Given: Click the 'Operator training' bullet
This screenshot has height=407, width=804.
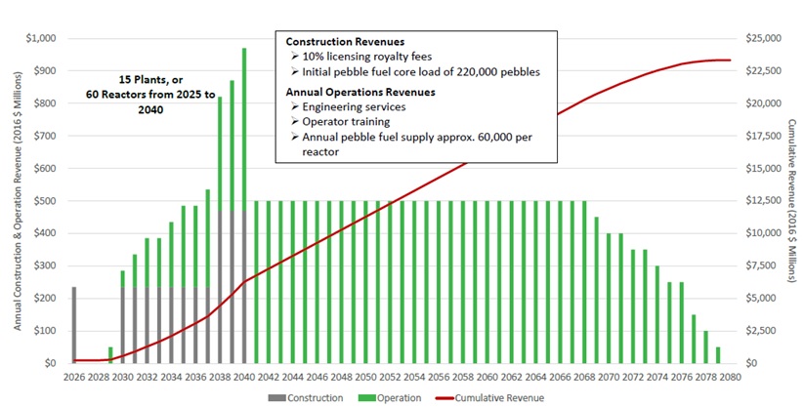Looking at the screenshot, I should click(348, 122).
